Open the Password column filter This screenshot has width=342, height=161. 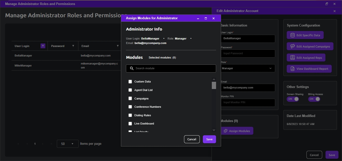click(x=73, y=46)
